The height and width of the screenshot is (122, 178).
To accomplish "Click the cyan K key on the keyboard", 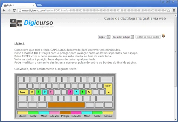I will pyautogui.click(x=77, y=92).
